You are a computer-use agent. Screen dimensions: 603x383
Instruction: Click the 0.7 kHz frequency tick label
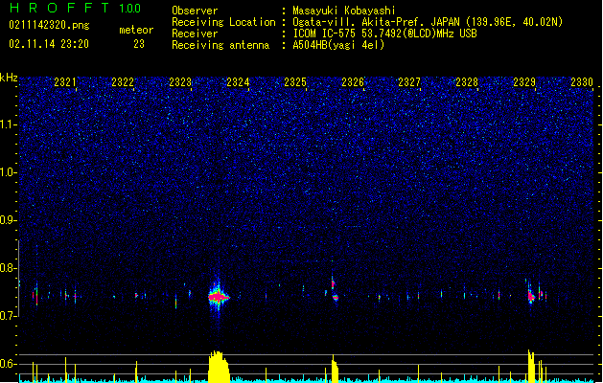[8, 315]
